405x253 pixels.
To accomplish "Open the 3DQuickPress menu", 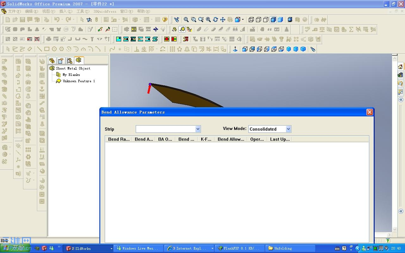I will 105,11.
